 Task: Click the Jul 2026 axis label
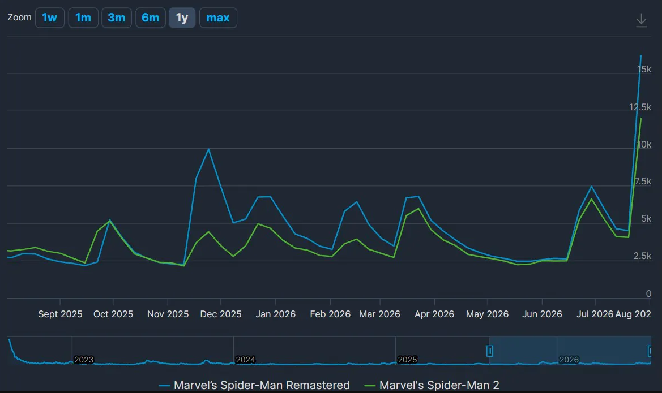coord(595,314)
